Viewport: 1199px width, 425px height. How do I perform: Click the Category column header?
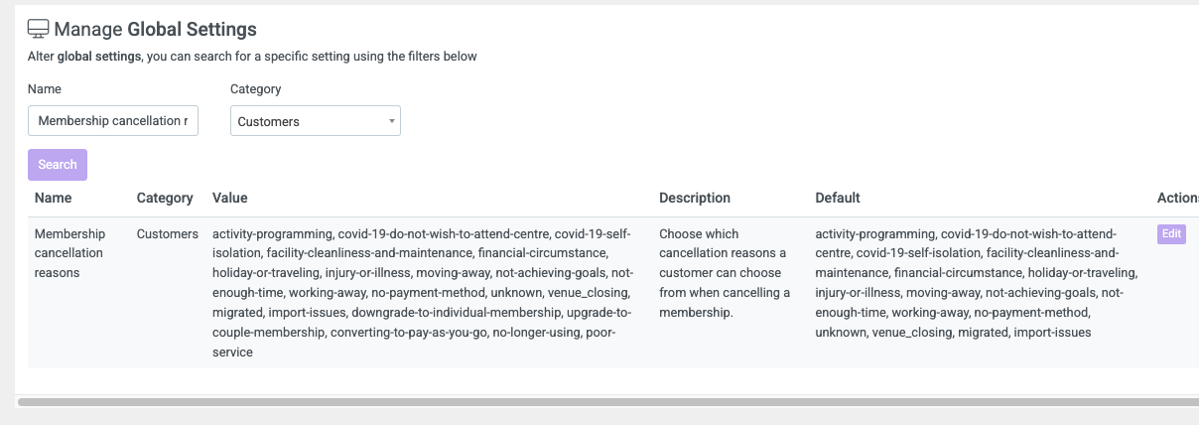point(165,198)
